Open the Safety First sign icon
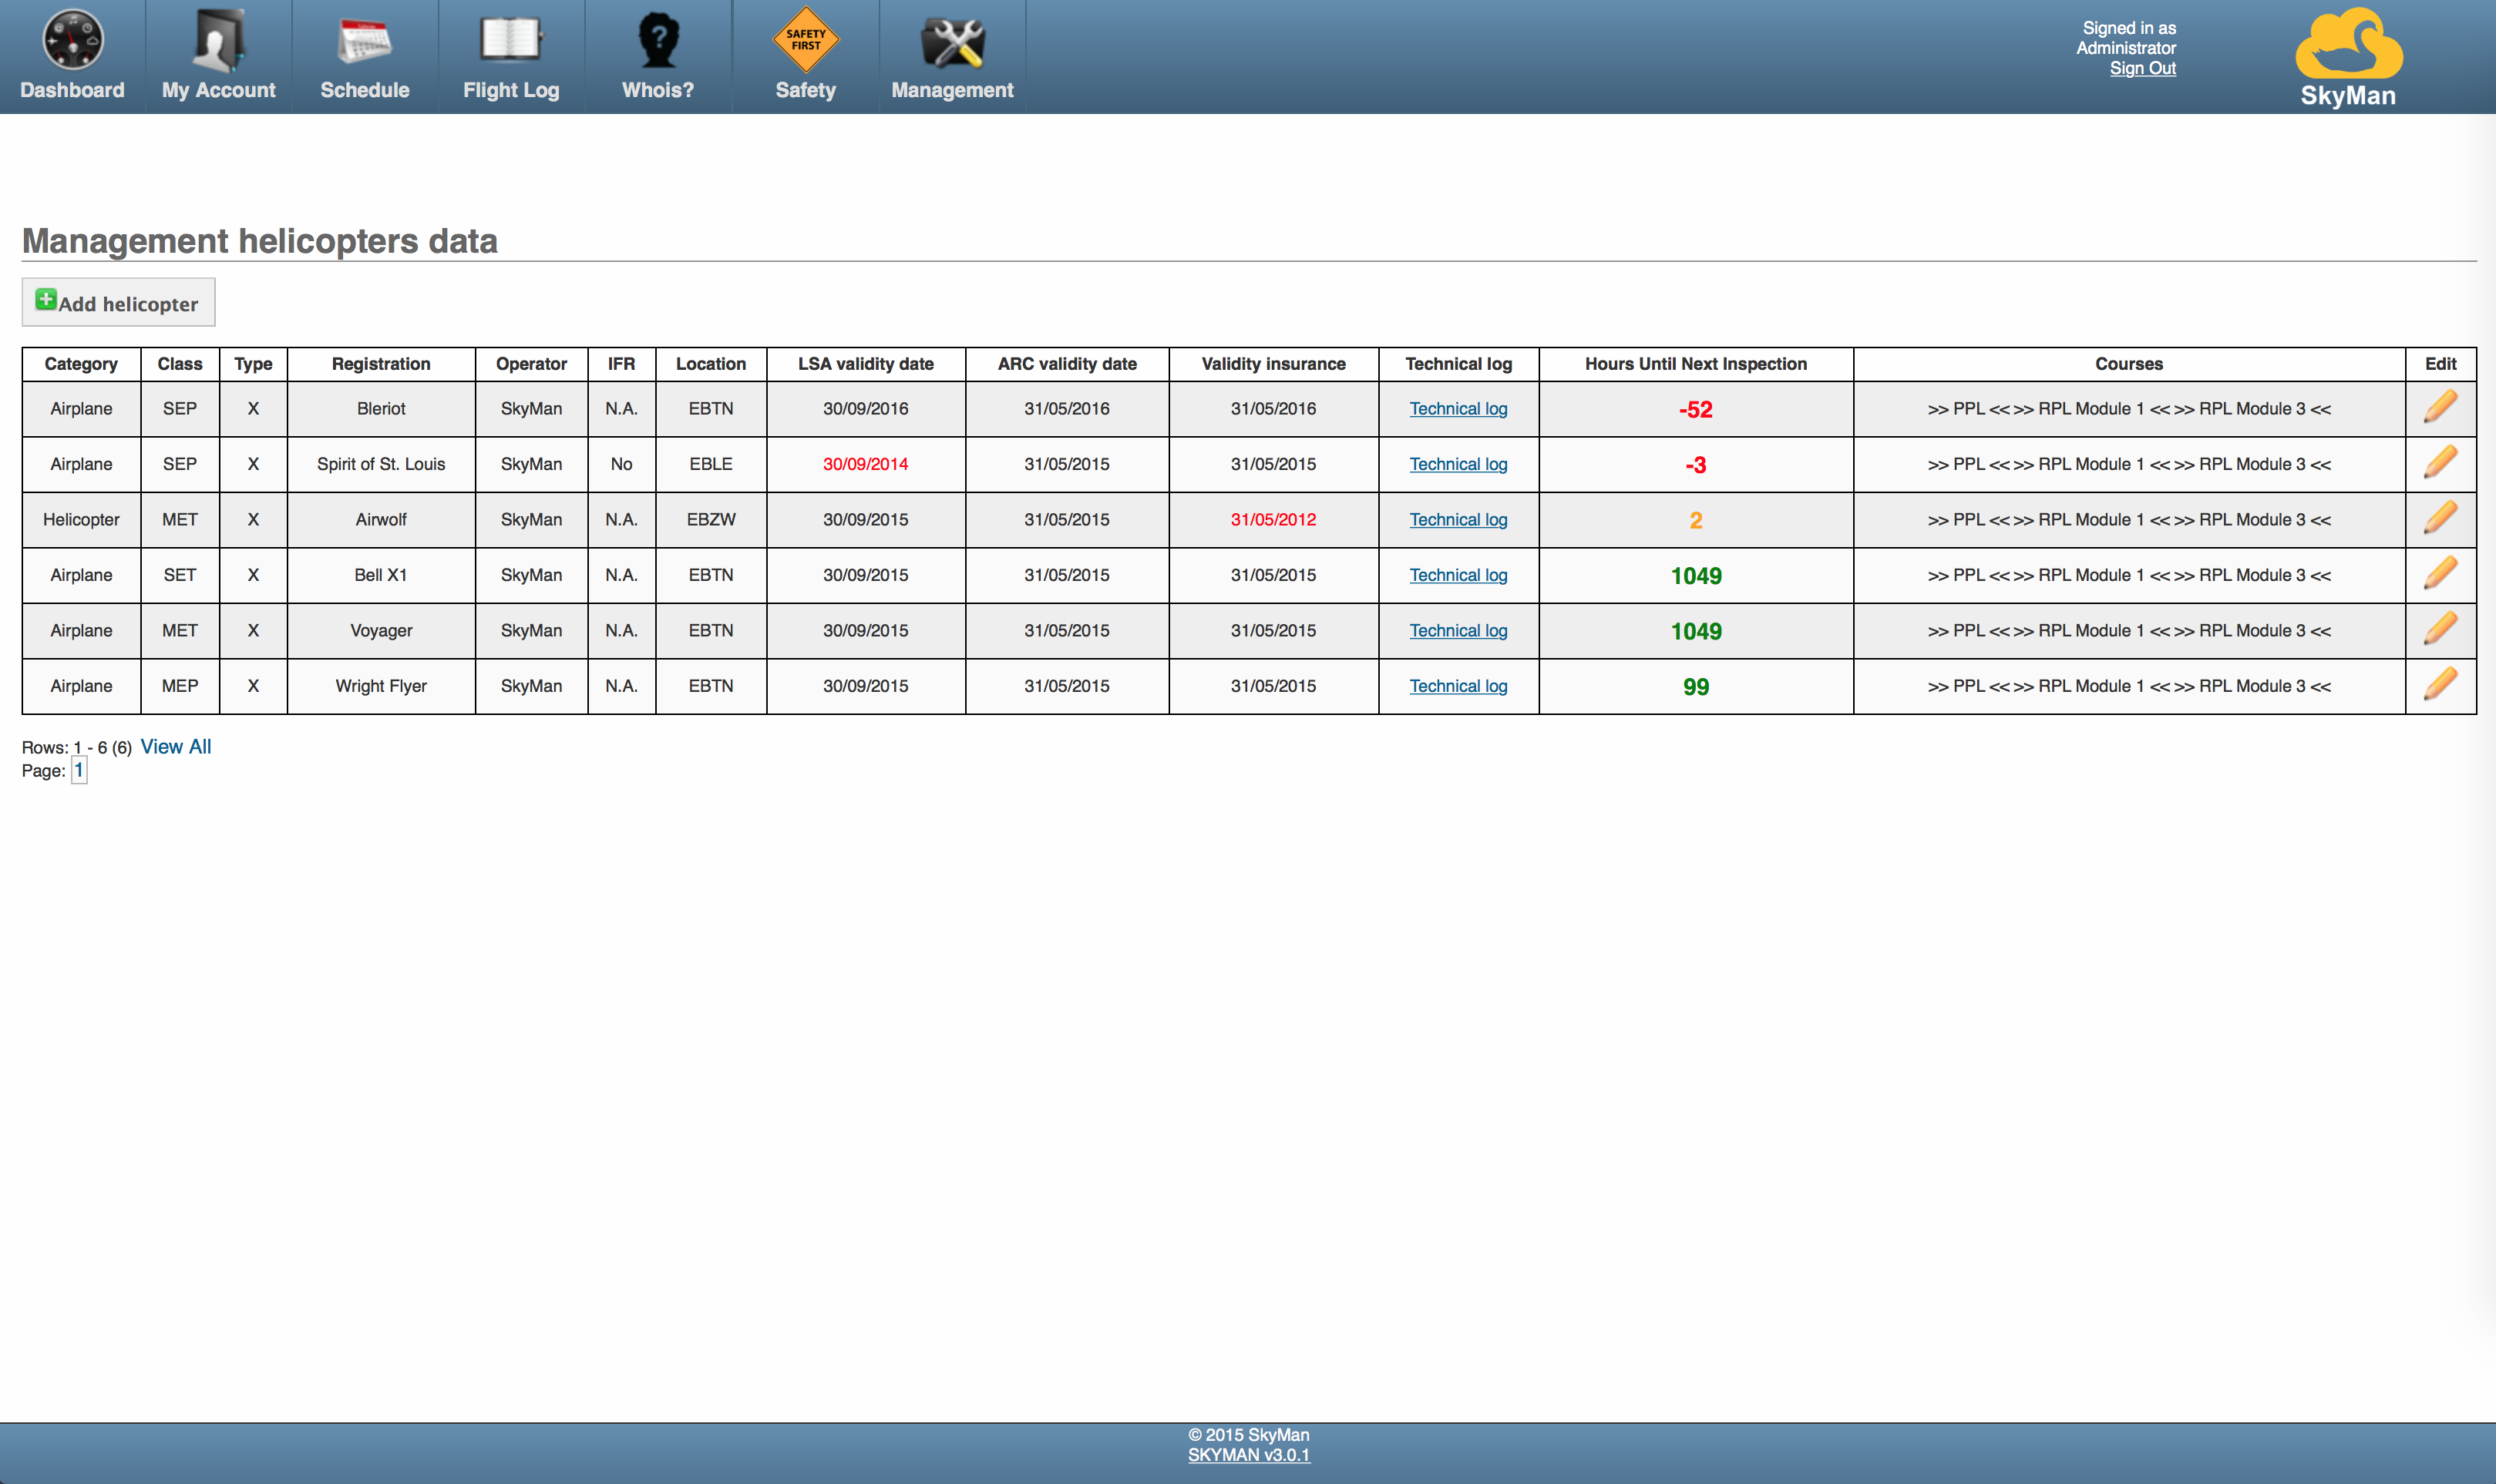2496x1484 pixels. 806,40
